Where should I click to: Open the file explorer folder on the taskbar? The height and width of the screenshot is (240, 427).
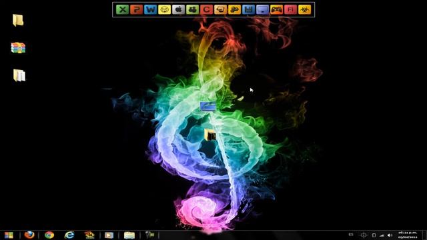129,235
